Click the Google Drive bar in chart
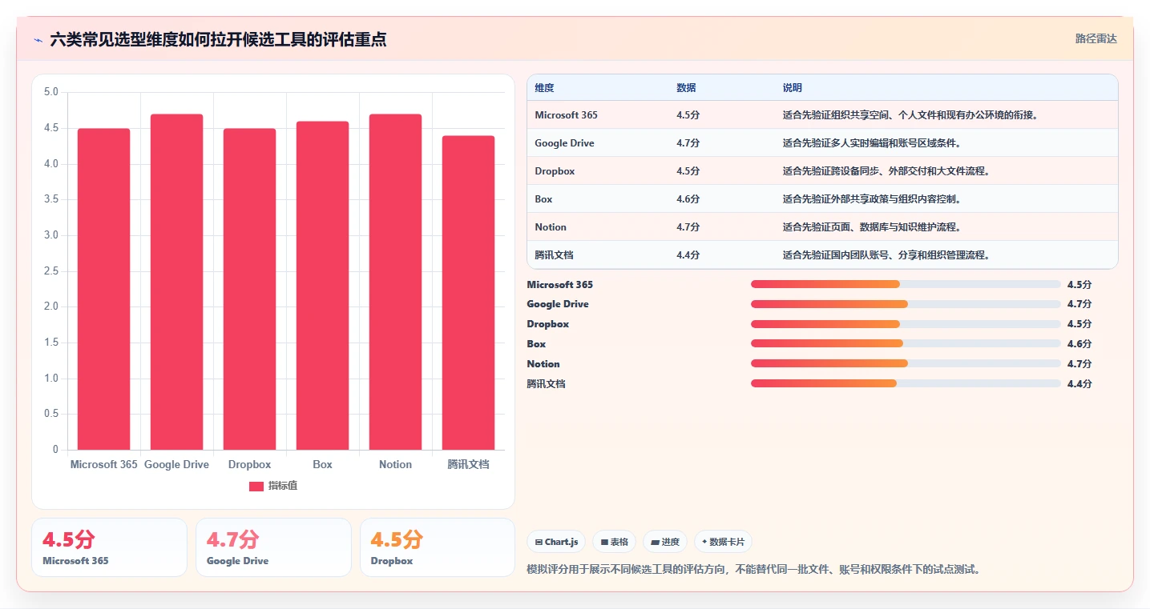1150x609 pixels. coord(176,282)
